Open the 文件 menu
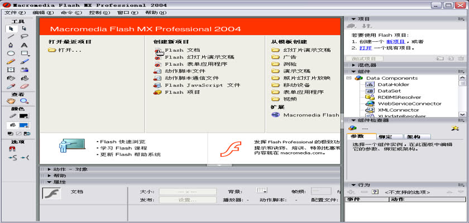Image resolution: width=469 pixels, height=223 pixels. click(16, 12)
